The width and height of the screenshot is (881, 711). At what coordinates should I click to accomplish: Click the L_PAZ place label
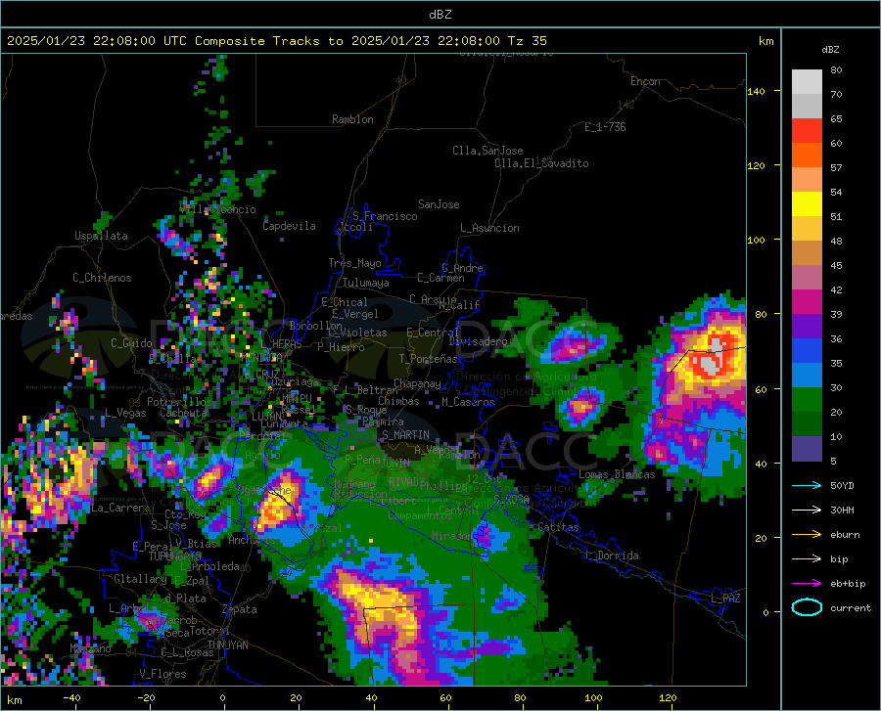pos(725,599)
